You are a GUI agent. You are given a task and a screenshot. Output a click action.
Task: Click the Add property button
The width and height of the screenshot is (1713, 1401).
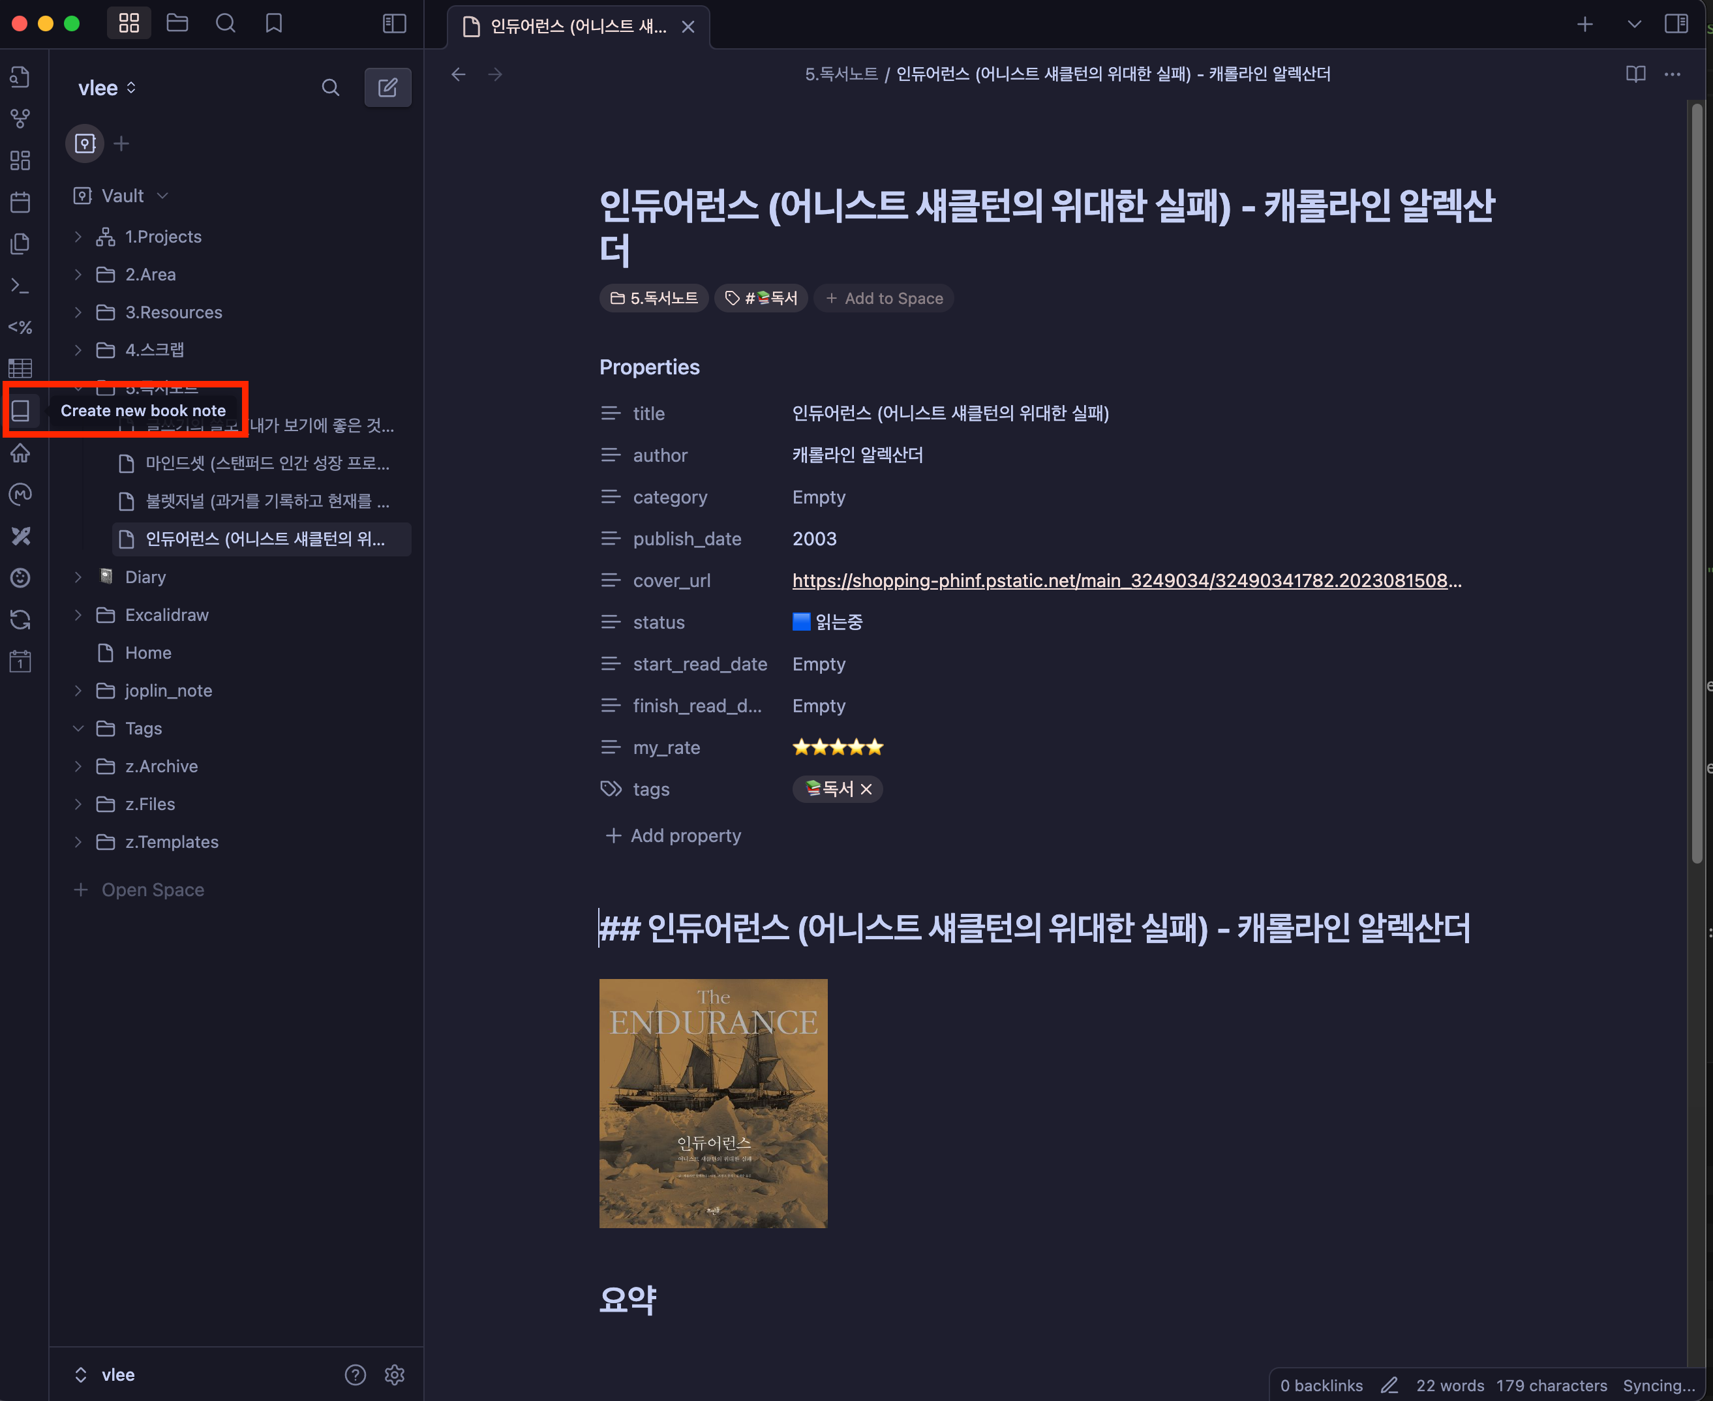click(673, 836)
